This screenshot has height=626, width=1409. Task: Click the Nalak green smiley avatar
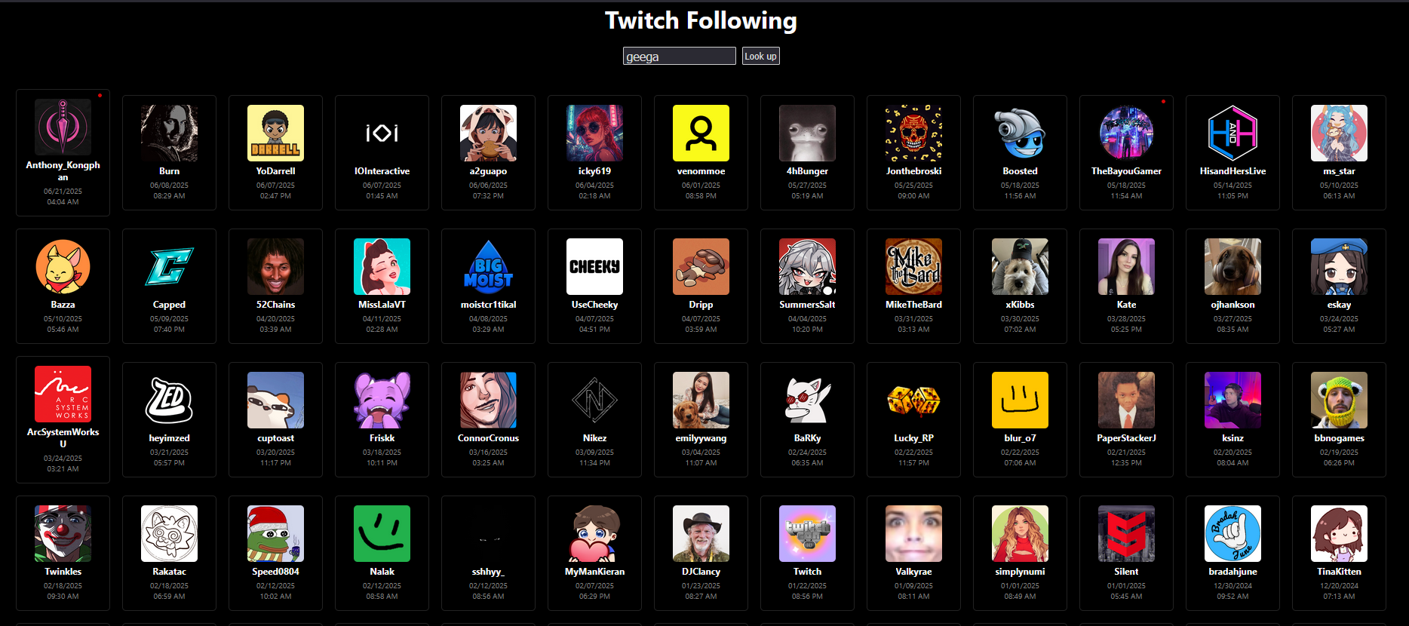click(382, 533)
